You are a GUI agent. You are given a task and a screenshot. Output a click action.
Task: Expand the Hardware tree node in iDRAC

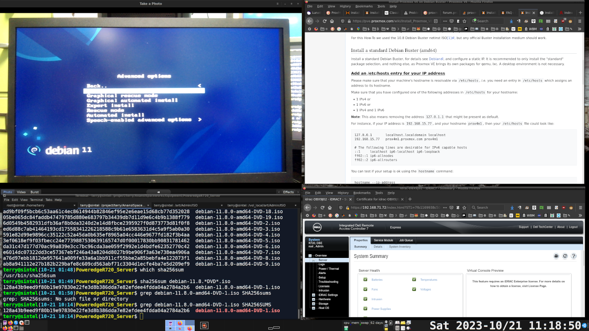(x=313, y=299)
